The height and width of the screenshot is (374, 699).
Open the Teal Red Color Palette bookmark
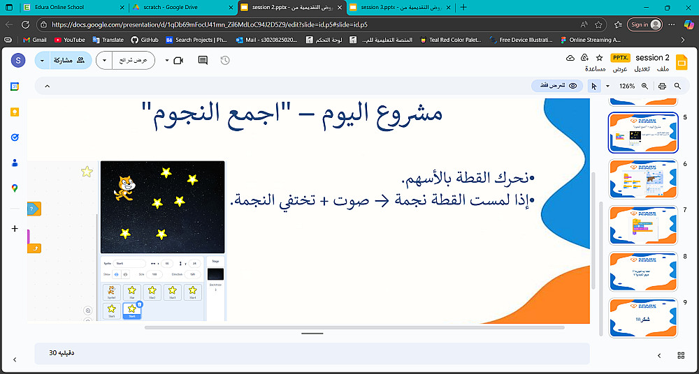pyautogui.click(x=451, y=40)
